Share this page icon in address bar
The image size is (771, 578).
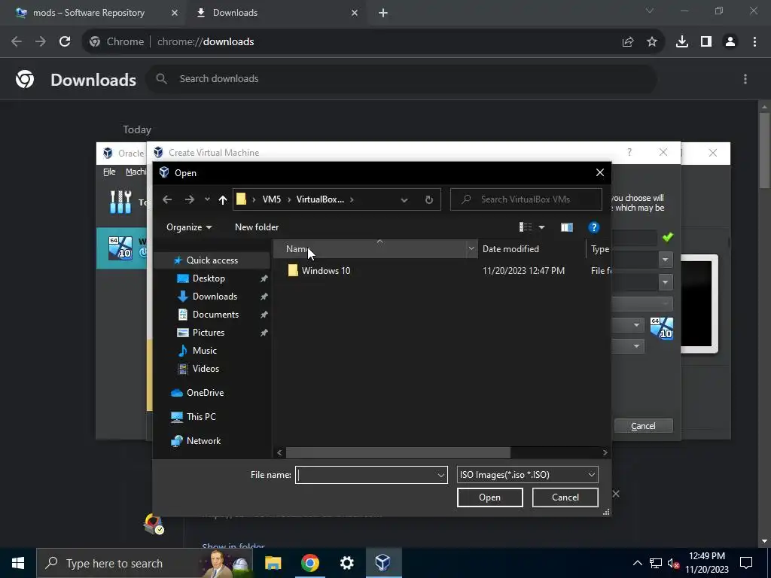pos(628,42)
